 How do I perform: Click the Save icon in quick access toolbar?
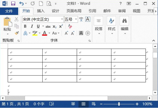point(13,4)
